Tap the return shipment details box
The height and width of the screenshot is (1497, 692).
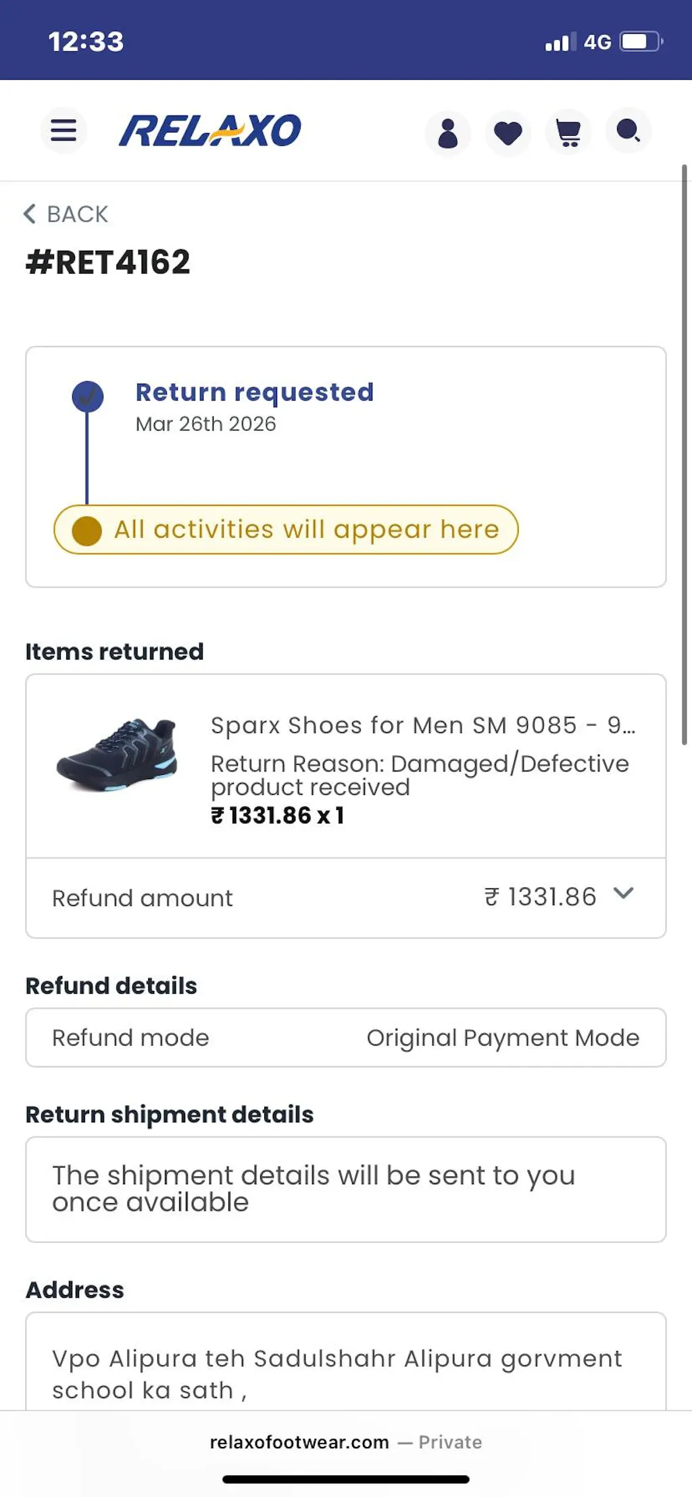click(345, 1189)
